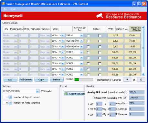Click the first field next to 1 CIF
Image resolution: width=148 pixels, height=123 pixels.
99,104
